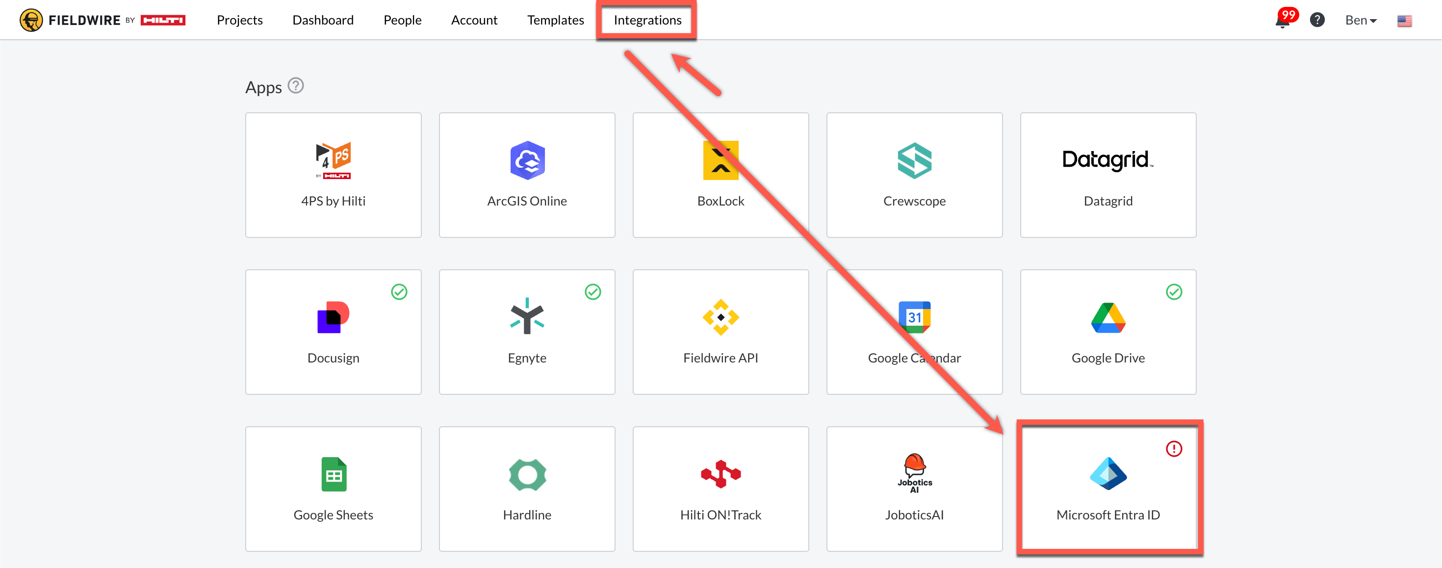Open the Microsoft Entra ID icon
This screenshot has height=568, width=1442.
point(1108,474)
